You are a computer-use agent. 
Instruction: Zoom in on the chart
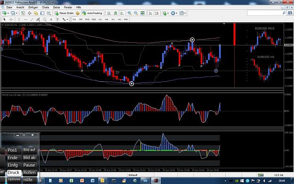tap(129, 13)
